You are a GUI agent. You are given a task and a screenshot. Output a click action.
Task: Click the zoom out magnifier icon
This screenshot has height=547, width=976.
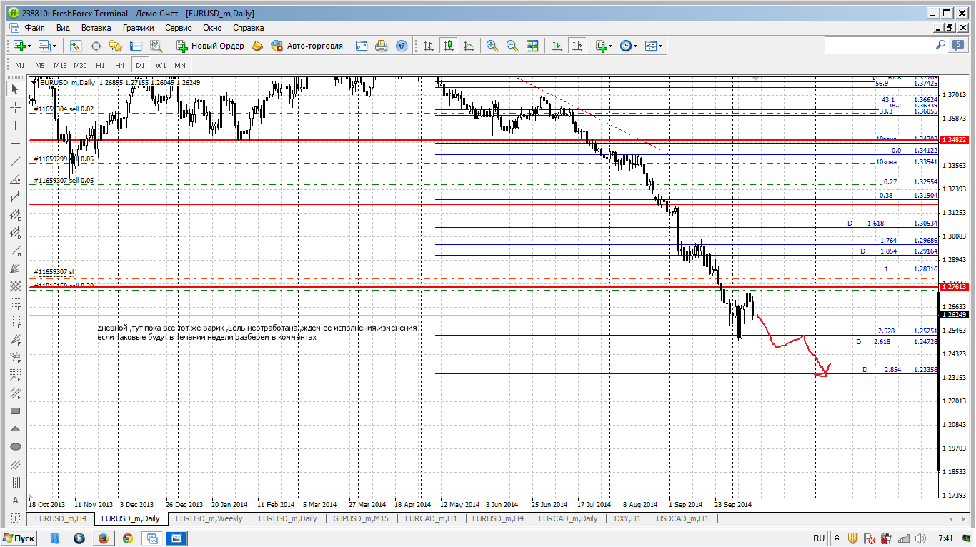click(x=512, y=46)
